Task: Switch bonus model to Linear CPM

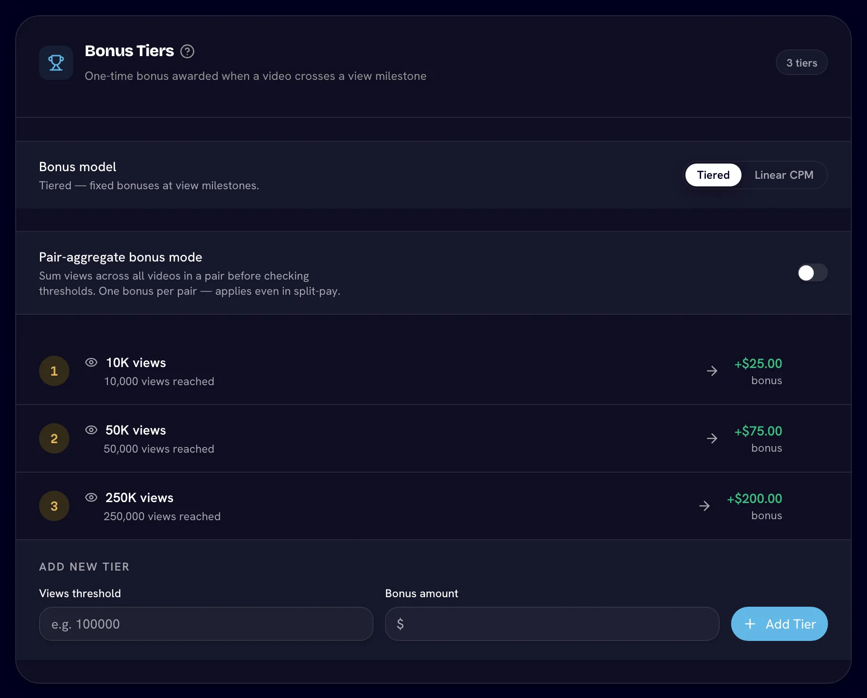Action: [784, 175]
